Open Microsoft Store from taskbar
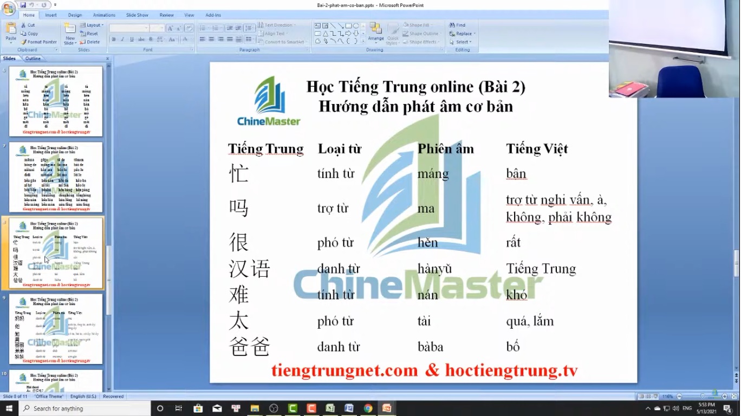The height and width of the screenshot is (416, 741). click(x=198, y=408)
